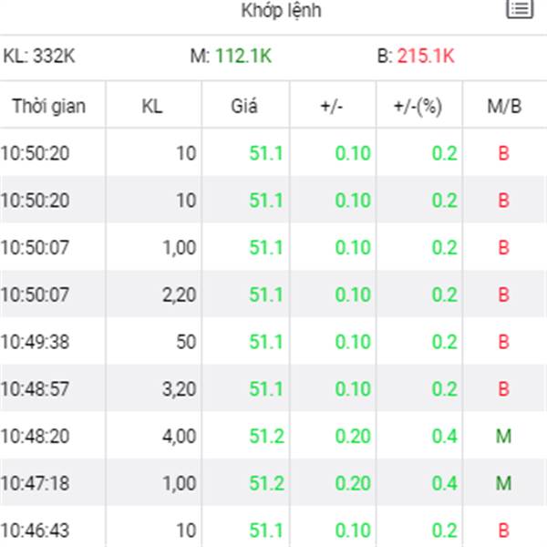547x547 pixels.
Task: Click price 51.2 in the 10:48:20 row
Action: [x=267, y=436]
